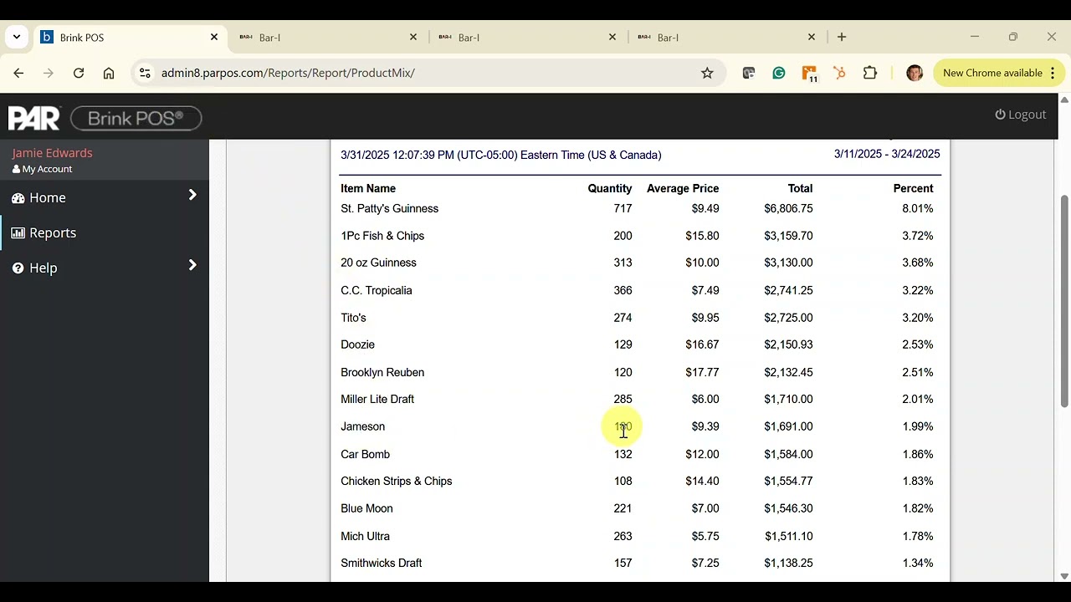Switch to the first Bar-I tab

coord(329,38)
